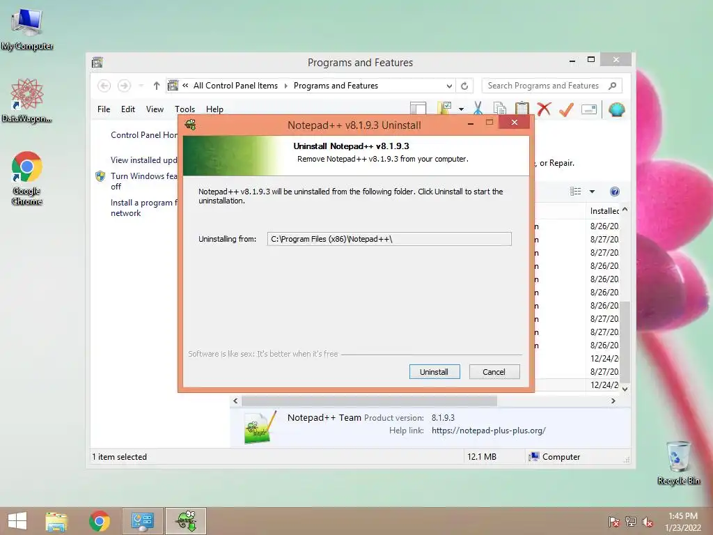
Task: Click the Paste clipboard toolbar icon
Action: 522,109
